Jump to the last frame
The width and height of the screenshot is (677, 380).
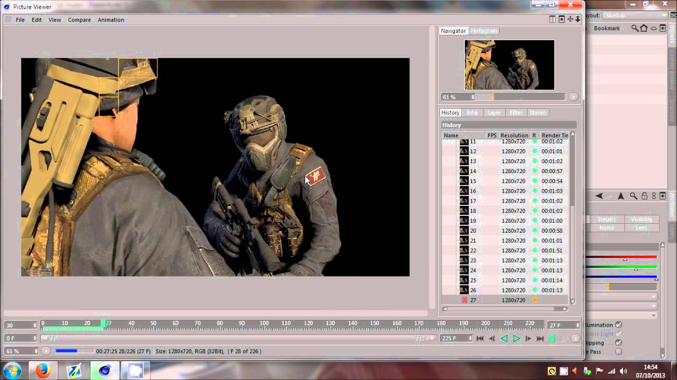[540, 338]
